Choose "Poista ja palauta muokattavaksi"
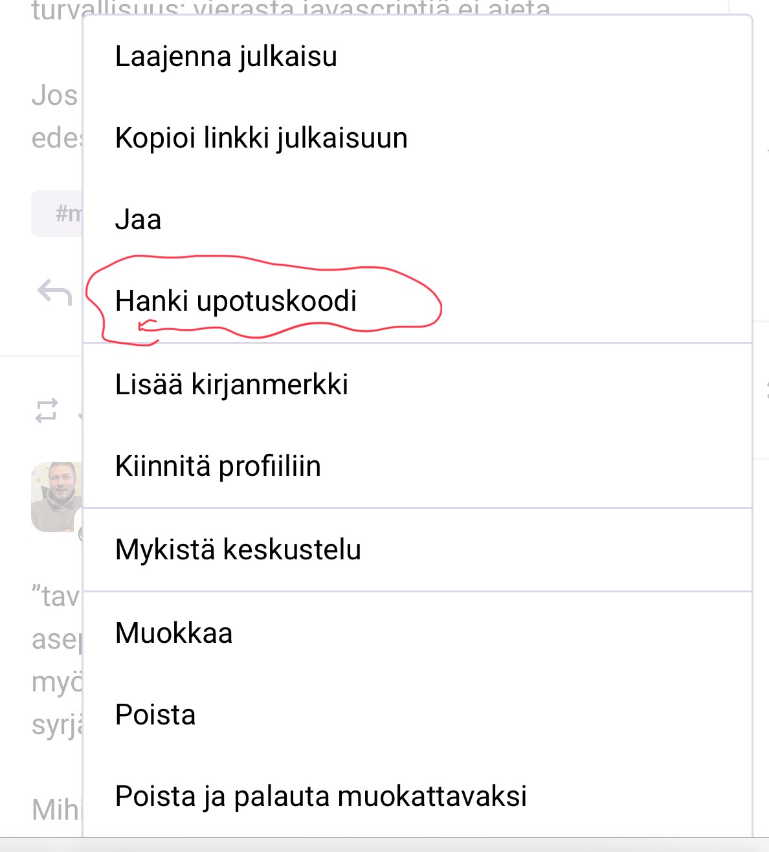Screen dimensions: 769x852 click(x=320, y=796)
